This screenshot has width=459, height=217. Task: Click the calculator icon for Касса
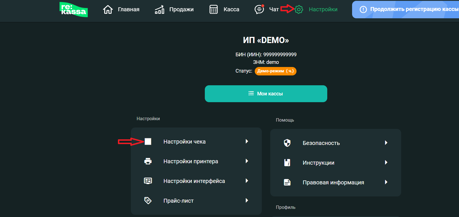[x=214, y=10]
